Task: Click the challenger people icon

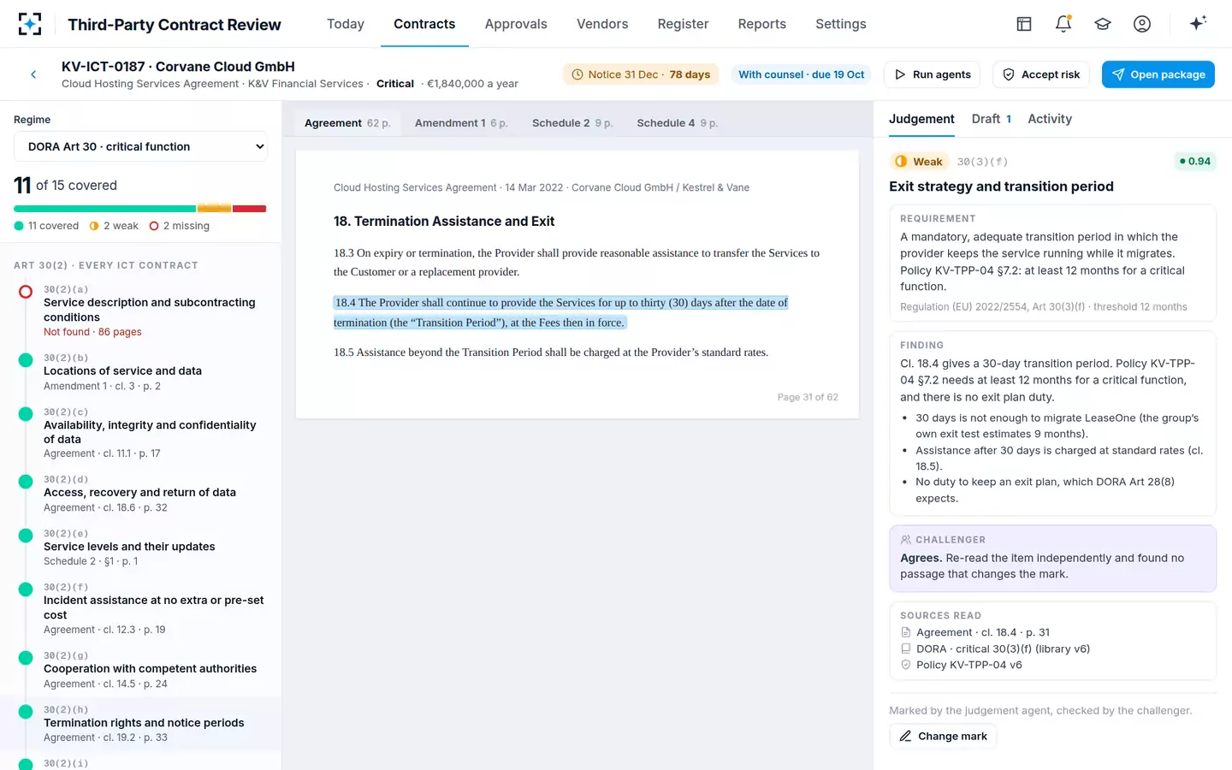Action: pos(906,540)
